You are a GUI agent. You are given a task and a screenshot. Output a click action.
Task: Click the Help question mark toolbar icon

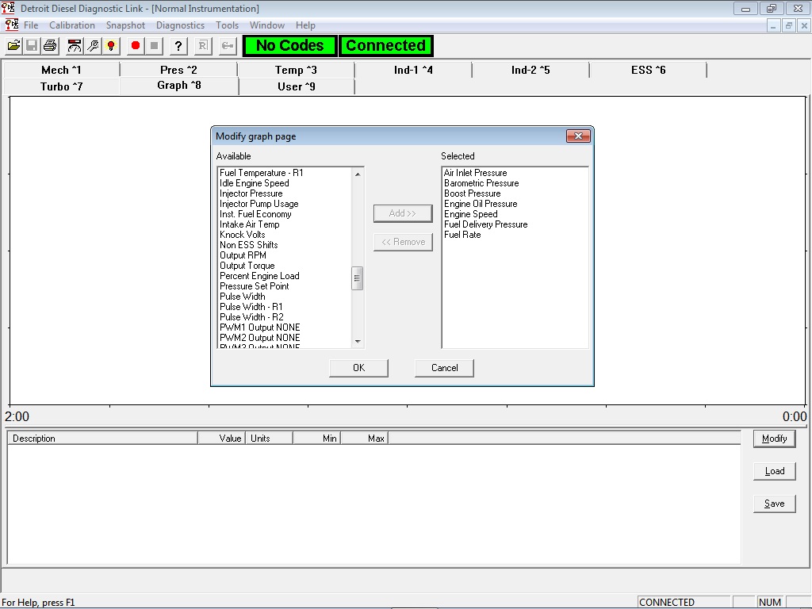pos(177,45)
